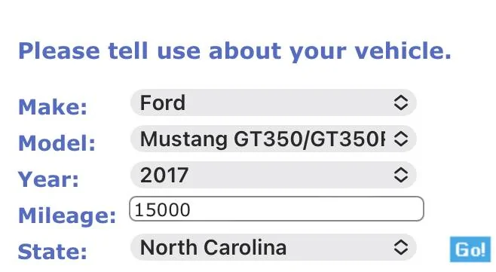This screenshot has height=272, width=496.
Task: Click the "Model:" field label
Action: (57, 143)
